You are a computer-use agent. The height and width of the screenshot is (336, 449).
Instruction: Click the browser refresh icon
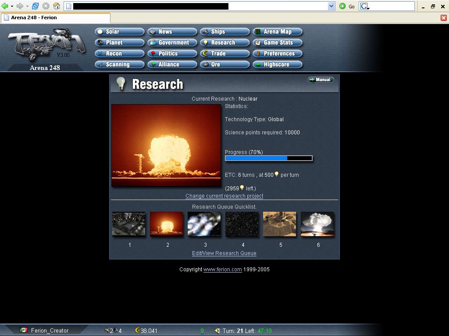click(x=36, y=6)
